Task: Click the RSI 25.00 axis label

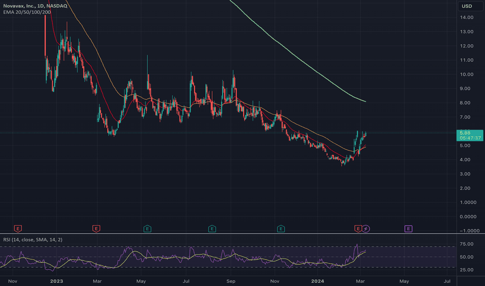Action: point(466,270)
